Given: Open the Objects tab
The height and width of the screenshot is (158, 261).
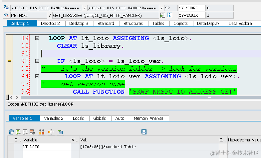Looking at the screenshot, I should pyautogui.click(x=181, y=23).
